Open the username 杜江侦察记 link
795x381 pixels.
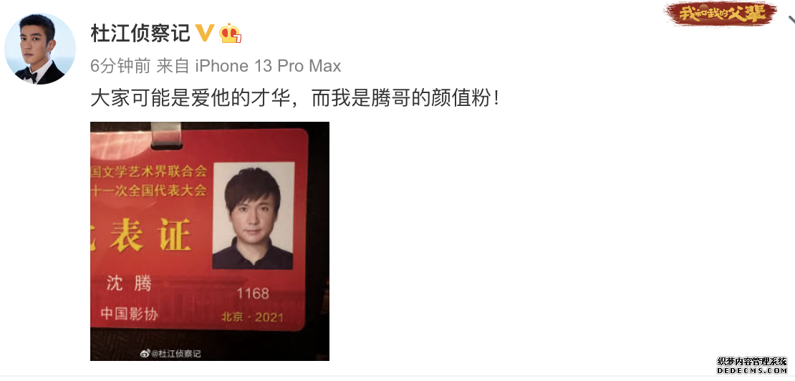pyautogui.click(x=140, y=34)
